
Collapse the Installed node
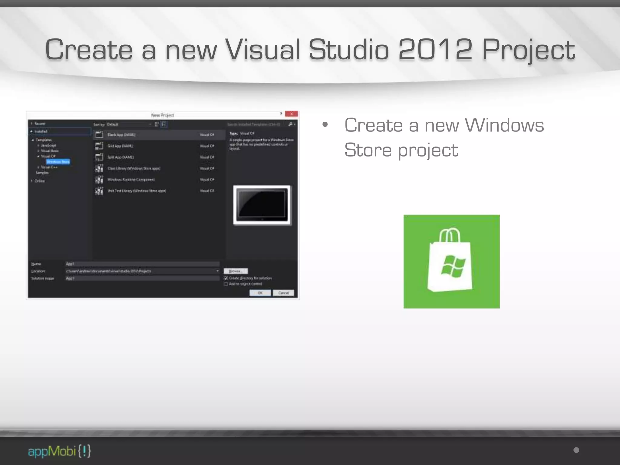(x=31, y=131)
